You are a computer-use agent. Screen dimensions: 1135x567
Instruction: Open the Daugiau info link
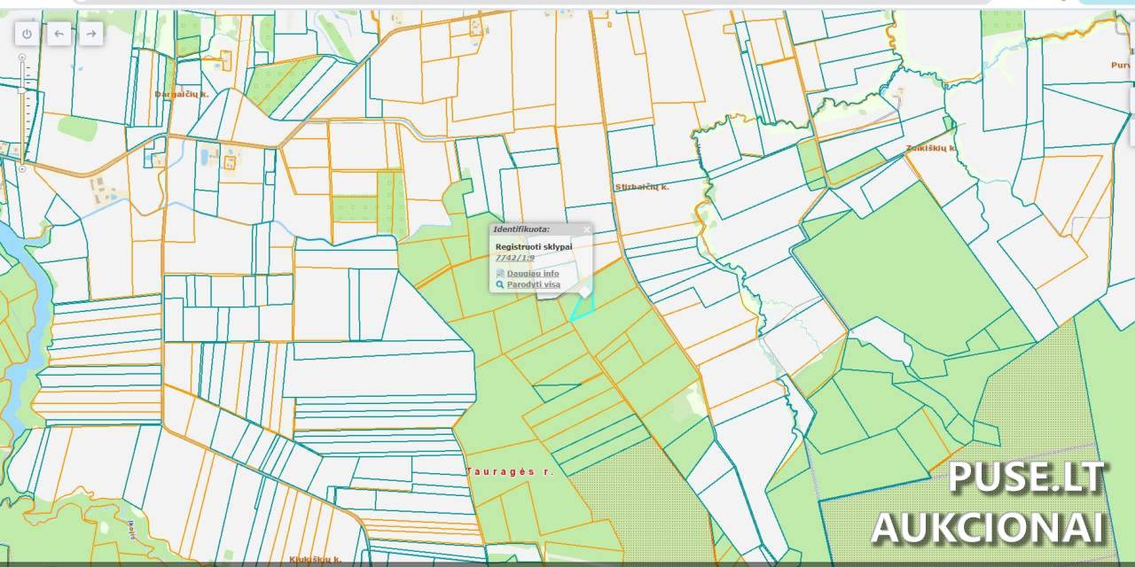click(x=533, y=274)
